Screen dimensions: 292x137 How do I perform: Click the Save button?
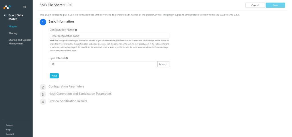tap(275, 5)
